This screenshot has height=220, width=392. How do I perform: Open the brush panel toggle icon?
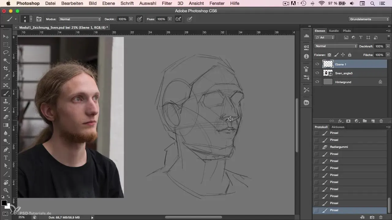click(x=39, y=19)
